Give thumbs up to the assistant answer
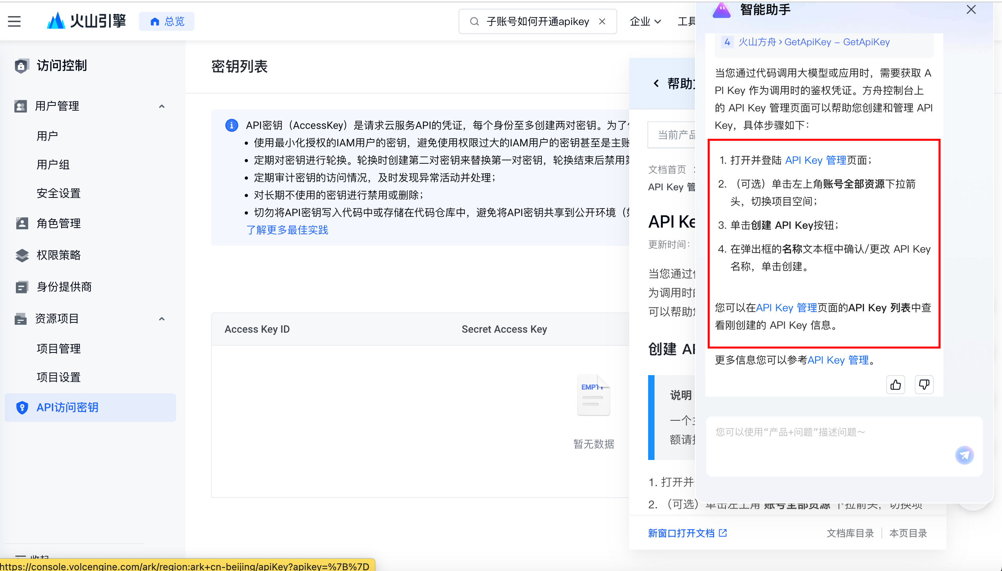Image resolution: width=1002 pixels, height=571 pixels. click(x=895, y=384)
